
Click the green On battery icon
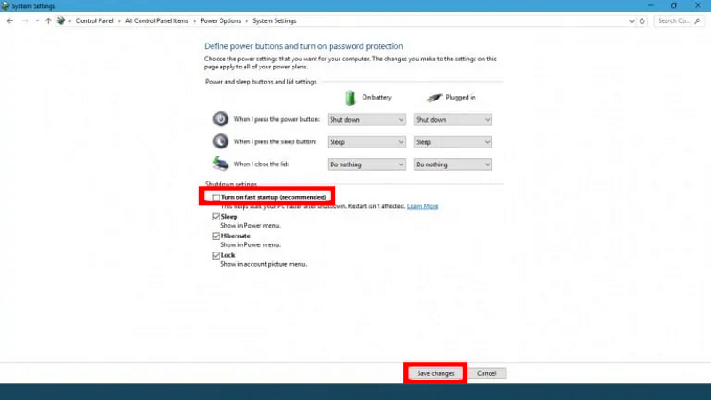tap(350, 97)
